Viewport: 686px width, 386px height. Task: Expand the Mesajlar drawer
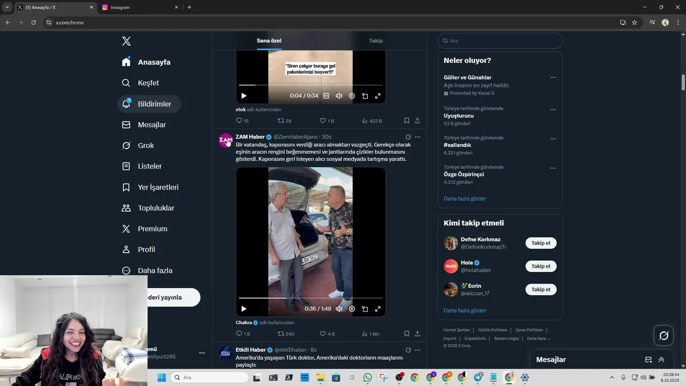pyautogui.click(x=661, y=360)
